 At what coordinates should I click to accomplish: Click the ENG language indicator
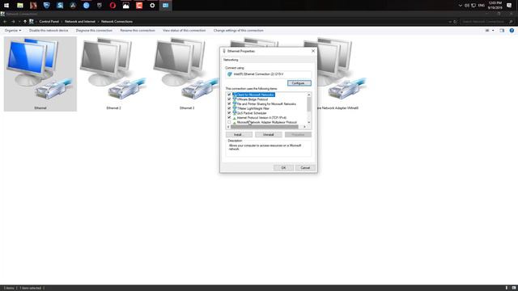[482, 6]
